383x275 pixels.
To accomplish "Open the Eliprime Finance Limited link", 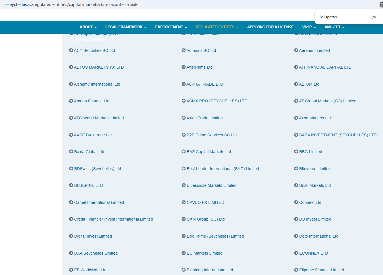I will click(x=322, y=270).
